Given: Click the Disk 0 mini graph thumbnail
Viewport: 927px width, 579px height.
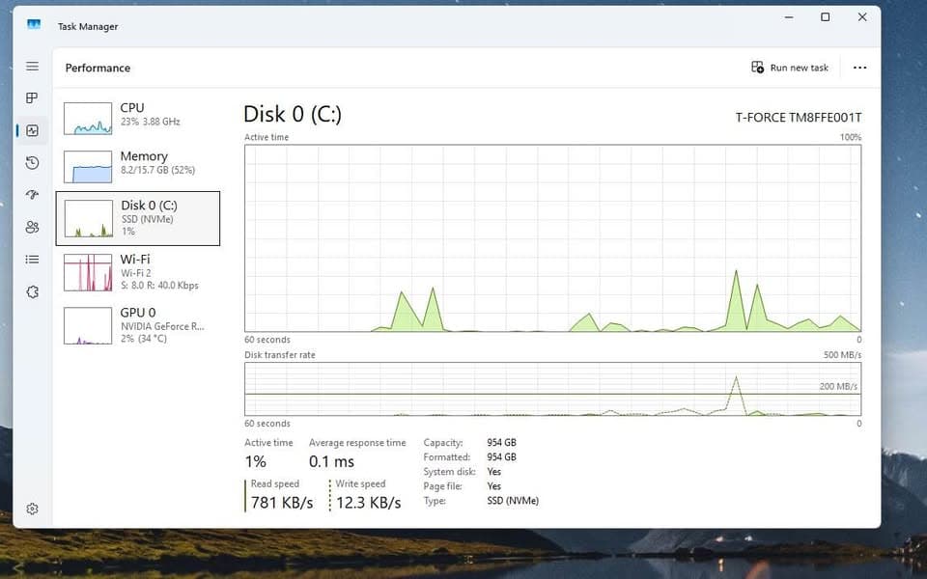Looking at the screenshot, I should pos(88,218).
